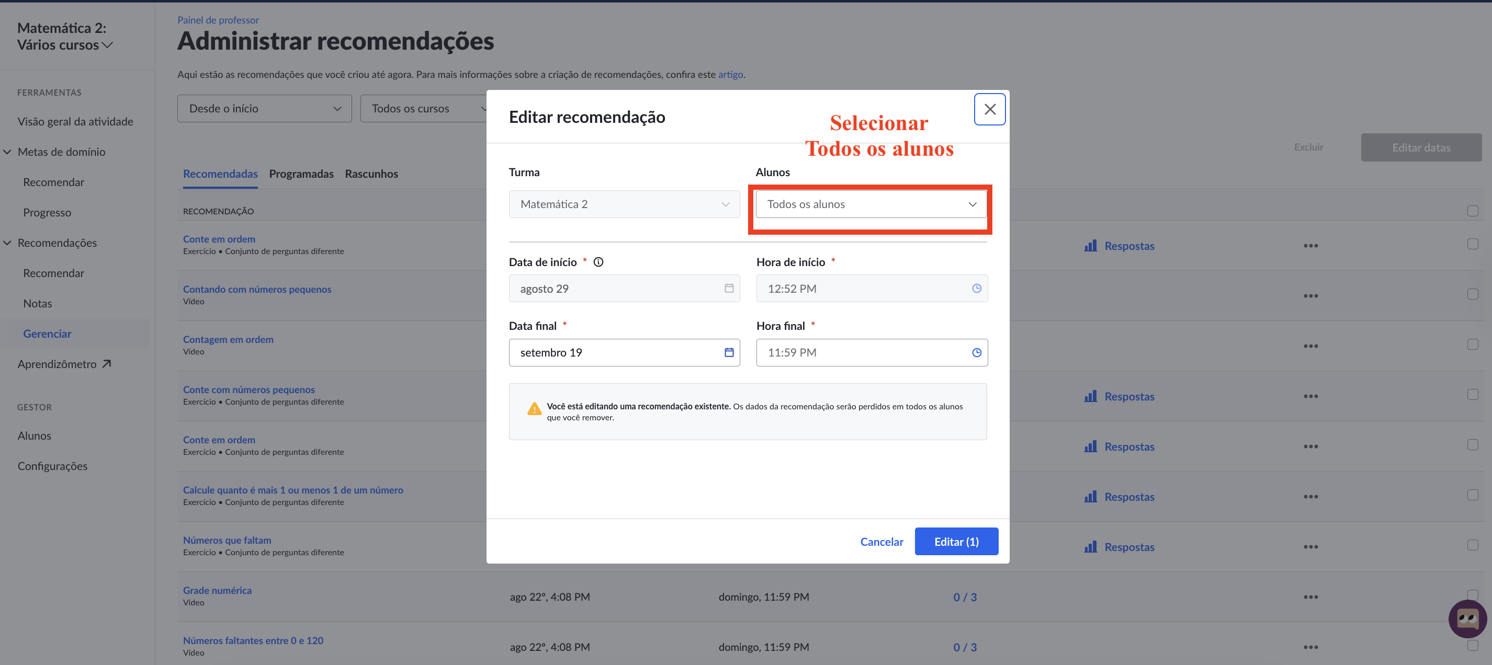Screen dimensions: 1492x665
Task: Check Grade numérica row checkbox
Action: [x=1472, y=595]
